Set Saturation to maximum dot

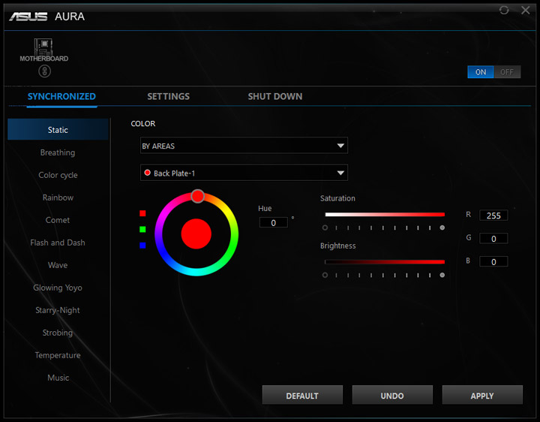tap(442, 228)
